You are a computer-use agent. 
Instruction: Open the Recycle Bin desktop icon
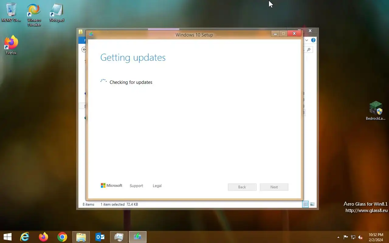tap(11, 12)
